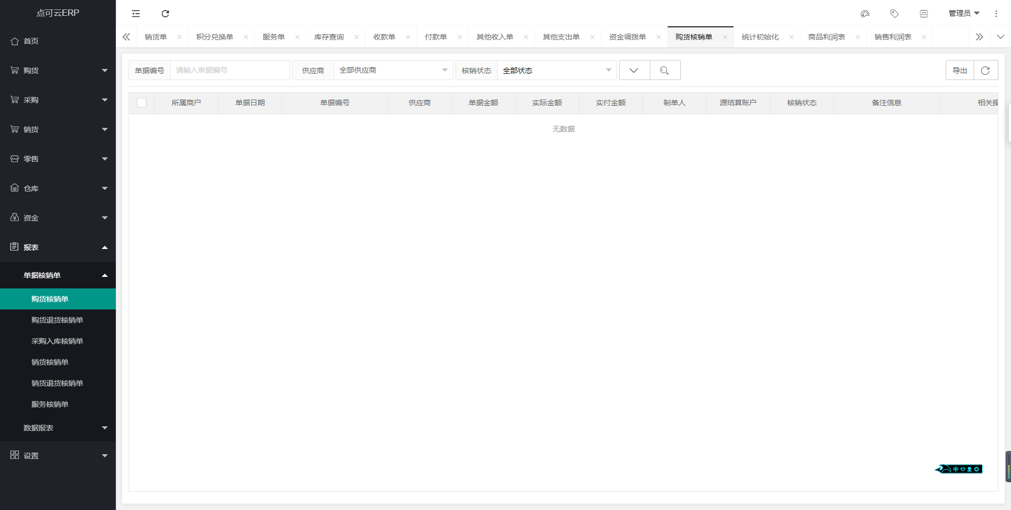The height and width of the screenshot is (510, 1011).
Task: Switch to the 付款单 tab
Action: point(436,37)
